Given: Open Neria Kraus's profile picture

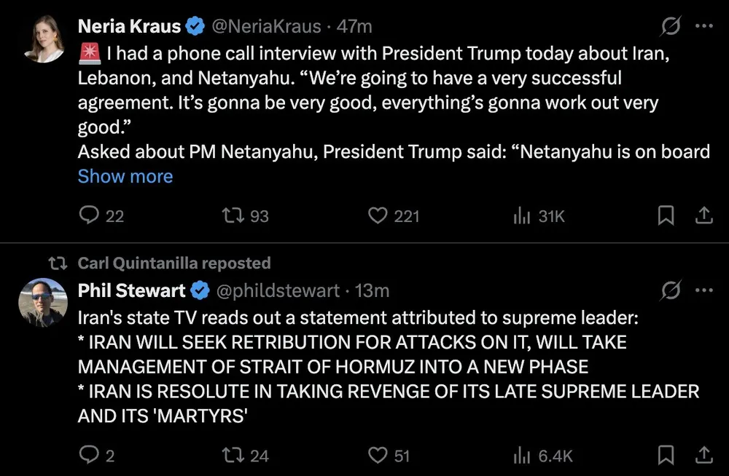Looking at the screenshot, I should pyautogui.click(x=43, y=37).
